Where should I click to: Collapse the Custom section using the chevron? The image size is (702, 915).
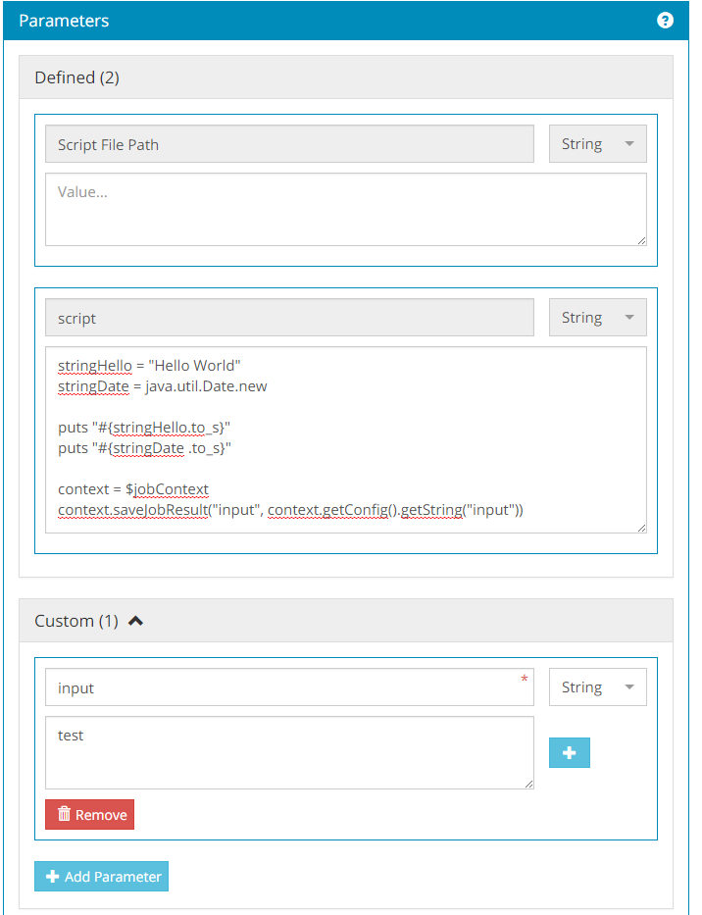coord(136,621)
